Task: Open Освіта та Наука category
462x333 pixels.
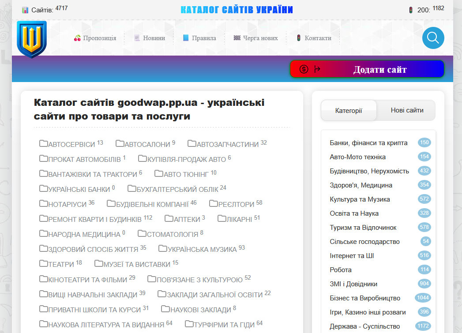Action: (354, 213)
